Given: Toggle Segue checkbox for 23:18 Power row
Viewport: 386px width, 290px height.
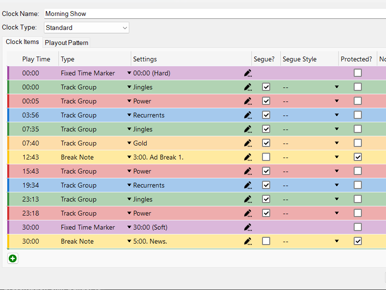Looking at the screenshot, I should (266, 213).
